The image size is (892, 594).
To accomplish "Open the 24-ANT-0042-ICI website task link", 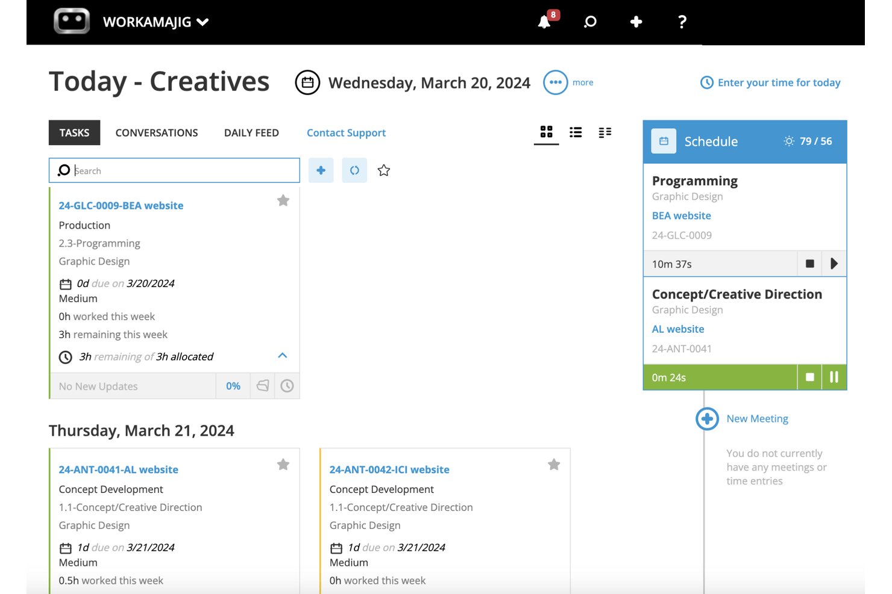I will pyautogui.click(x=389, y=469).
